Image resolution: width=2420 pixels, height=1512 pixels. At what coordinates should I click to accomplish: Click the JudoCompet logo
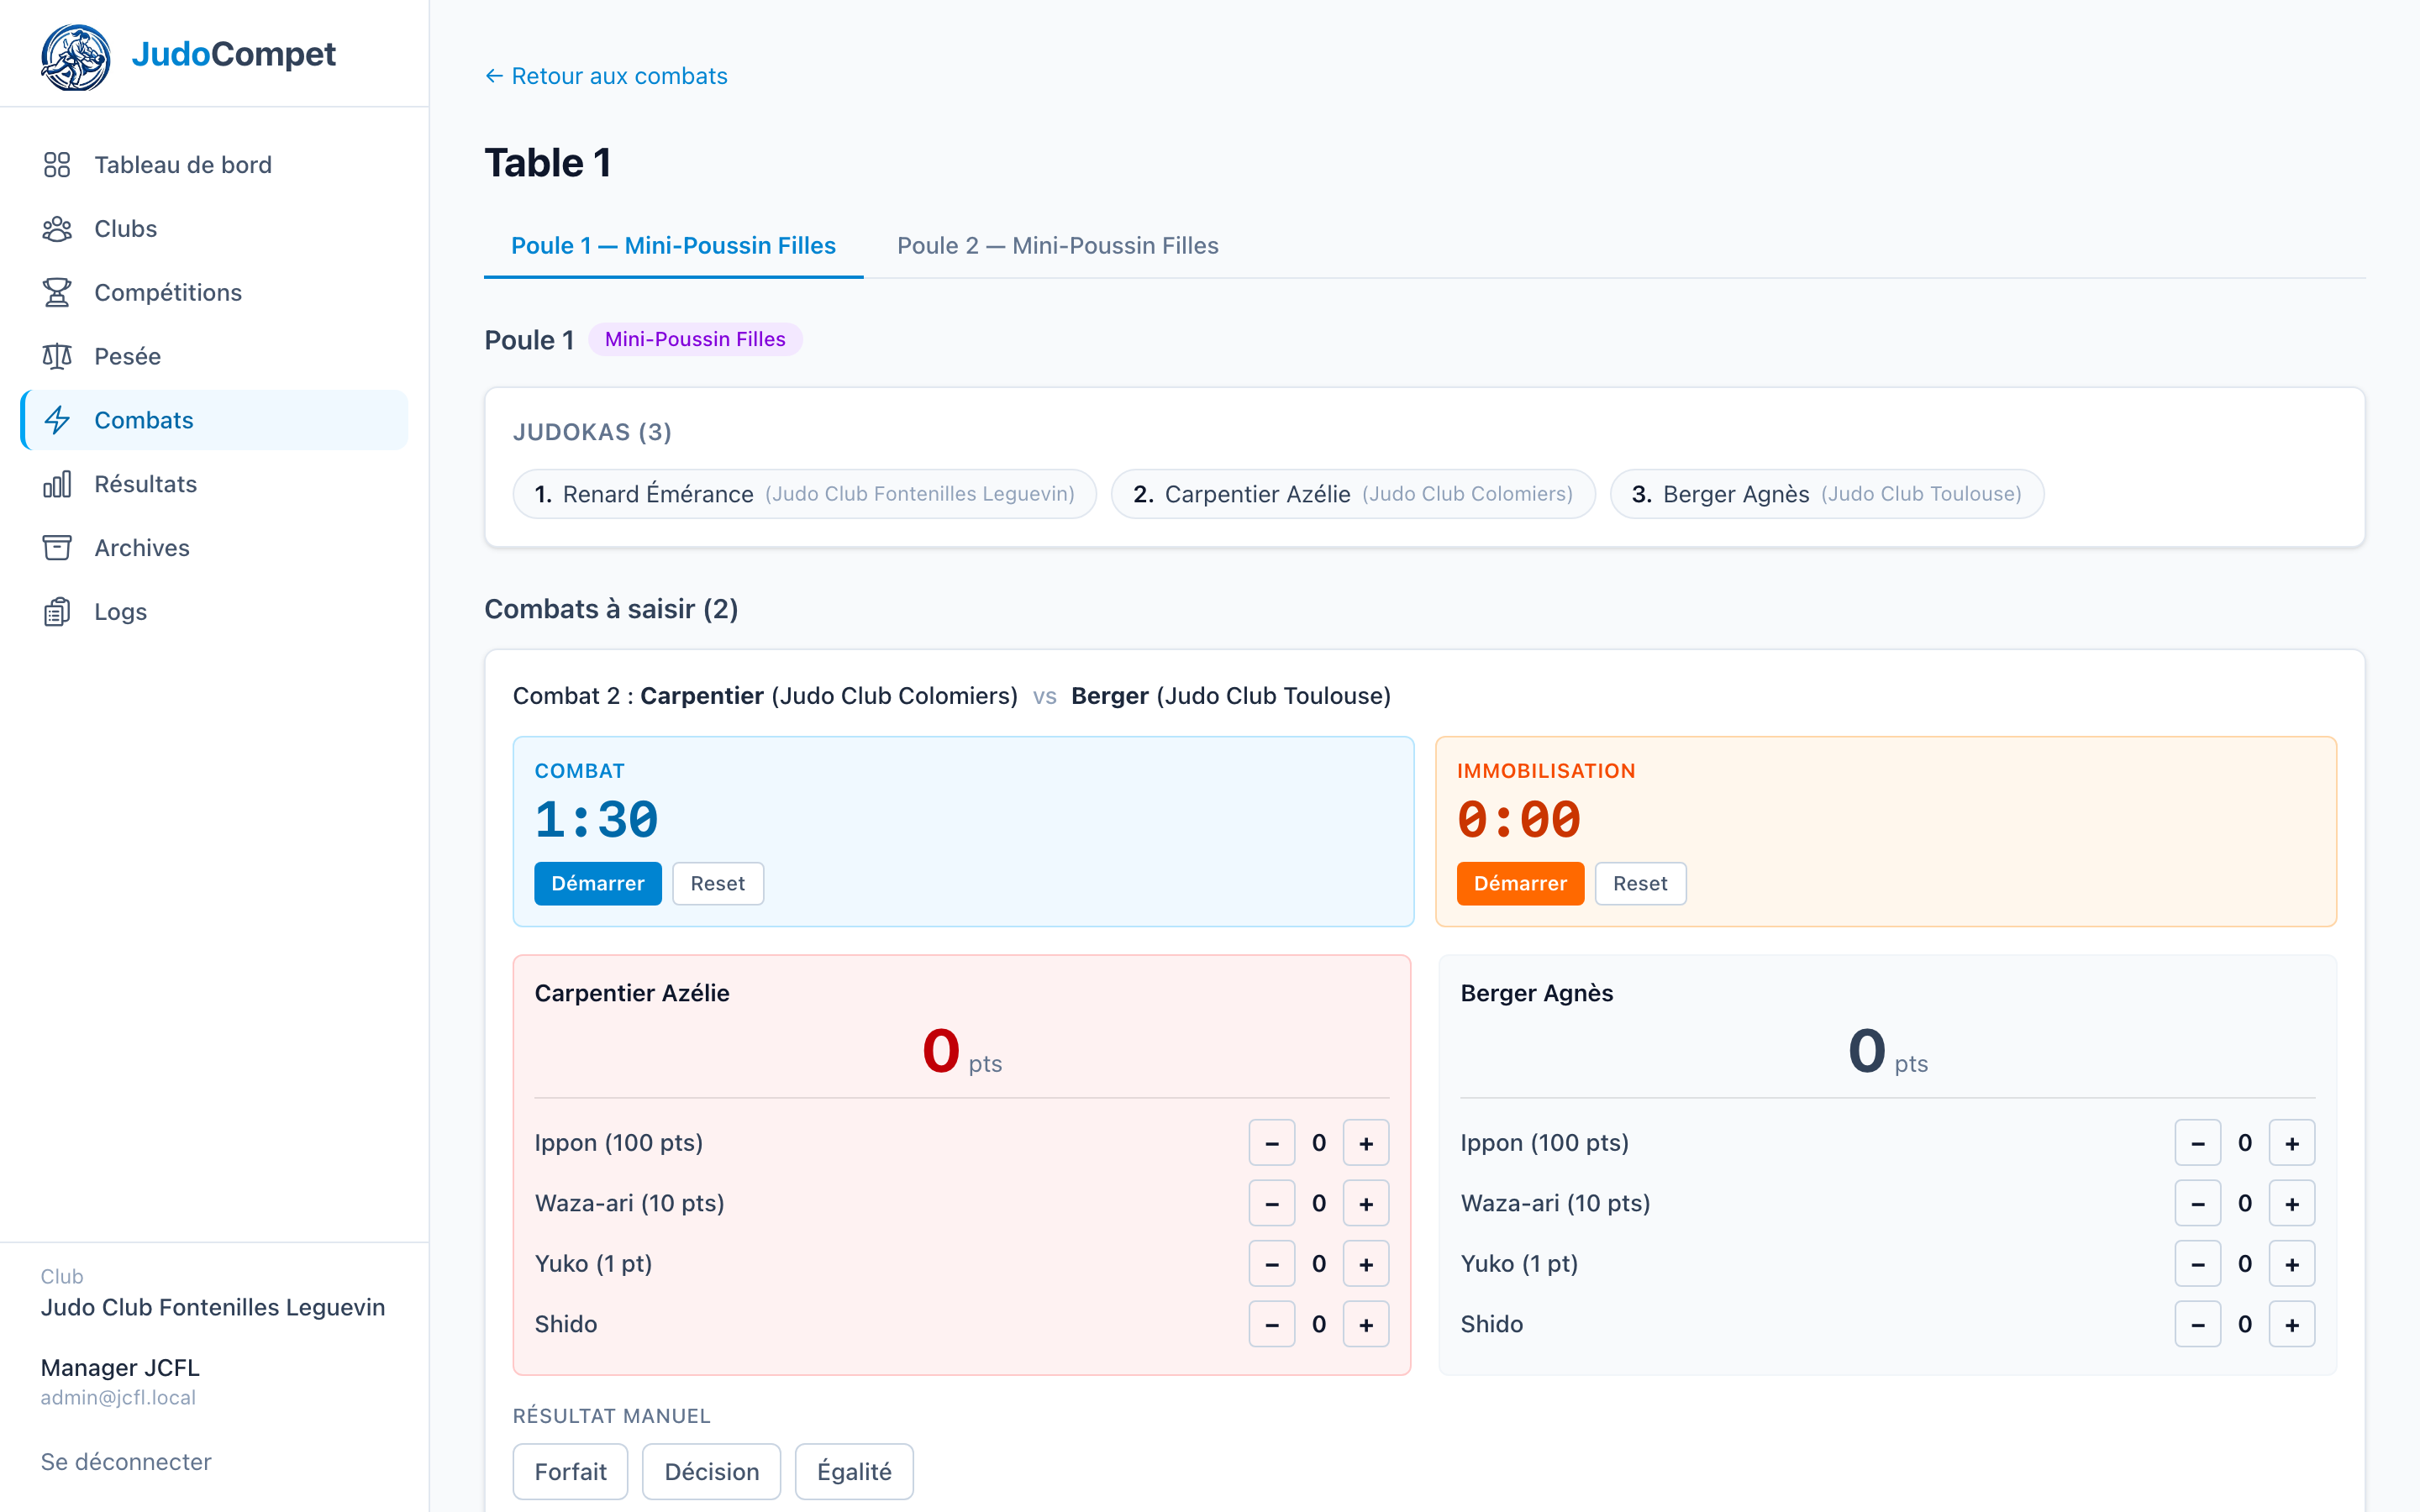pos(76,56)
